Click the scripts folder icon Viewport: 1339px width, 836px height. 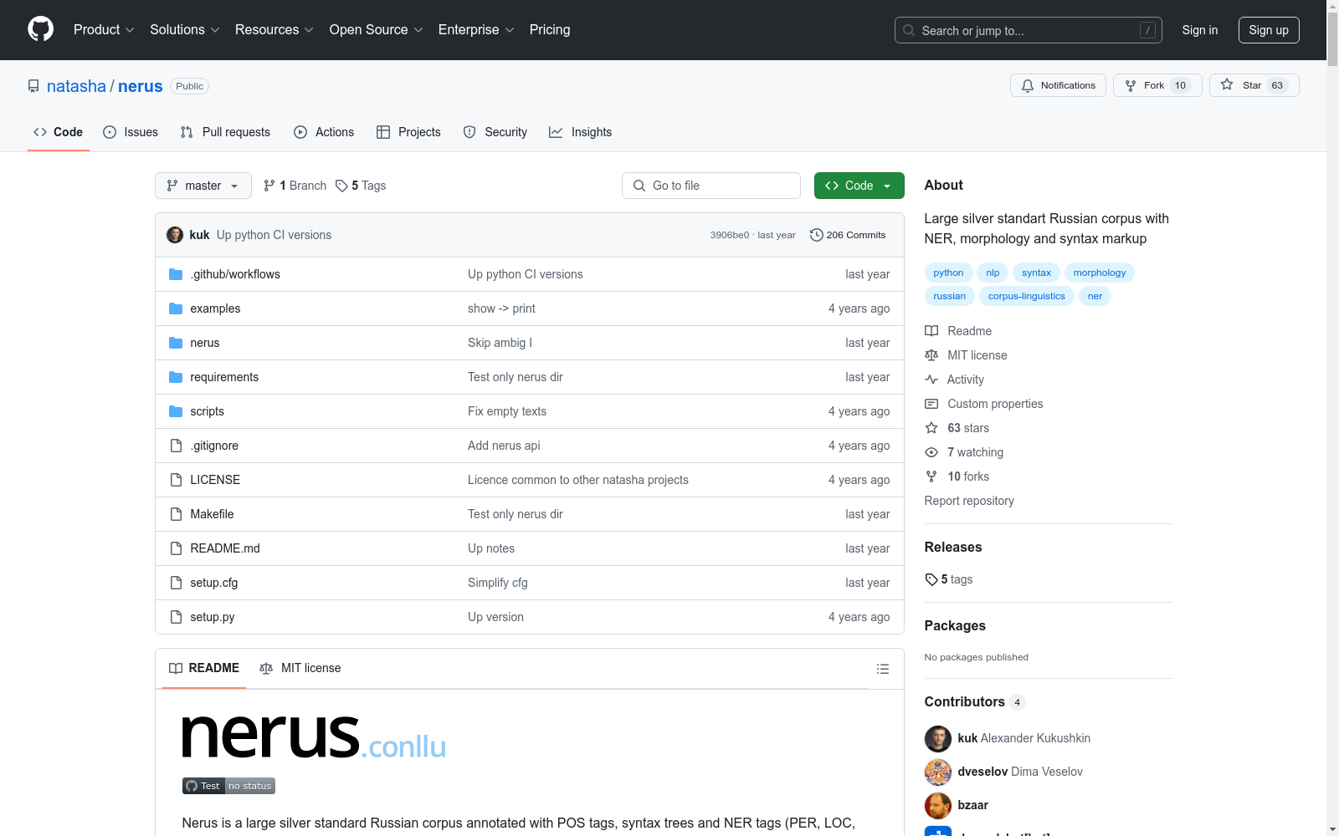point(176,411)
